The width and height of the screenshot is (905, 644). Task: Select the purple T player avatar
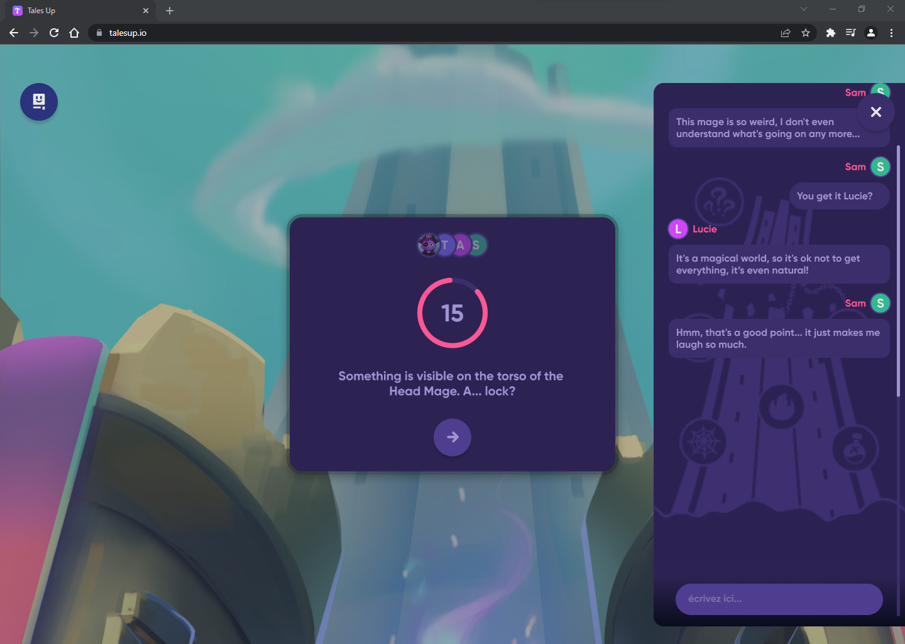pyautogui.click(x=446, y=245)
